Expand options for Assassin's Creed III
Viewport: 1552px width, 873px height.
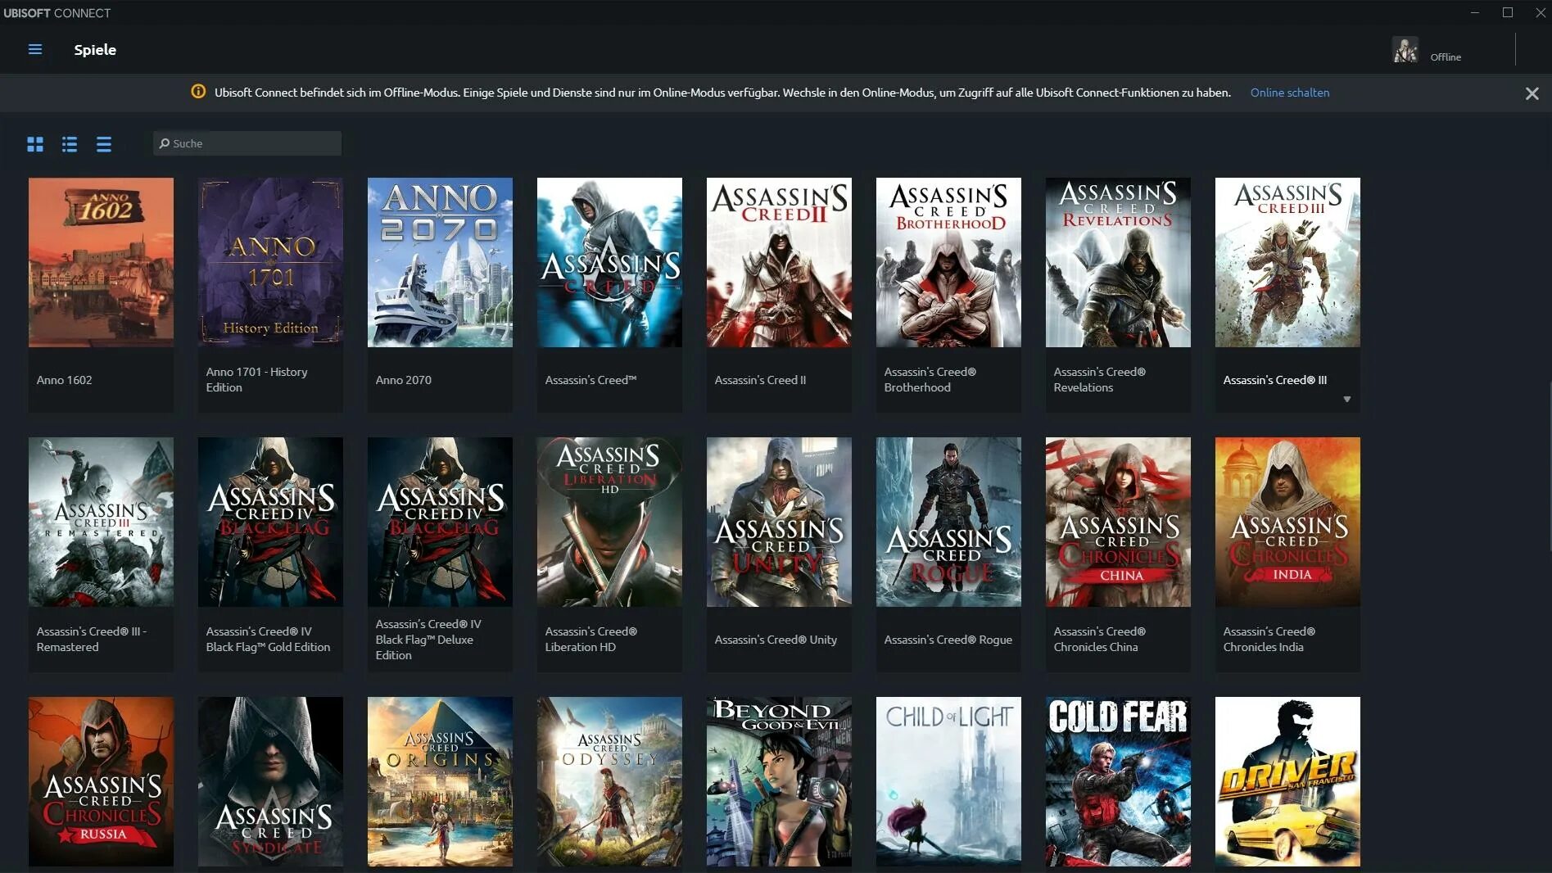click(1347, 399)
